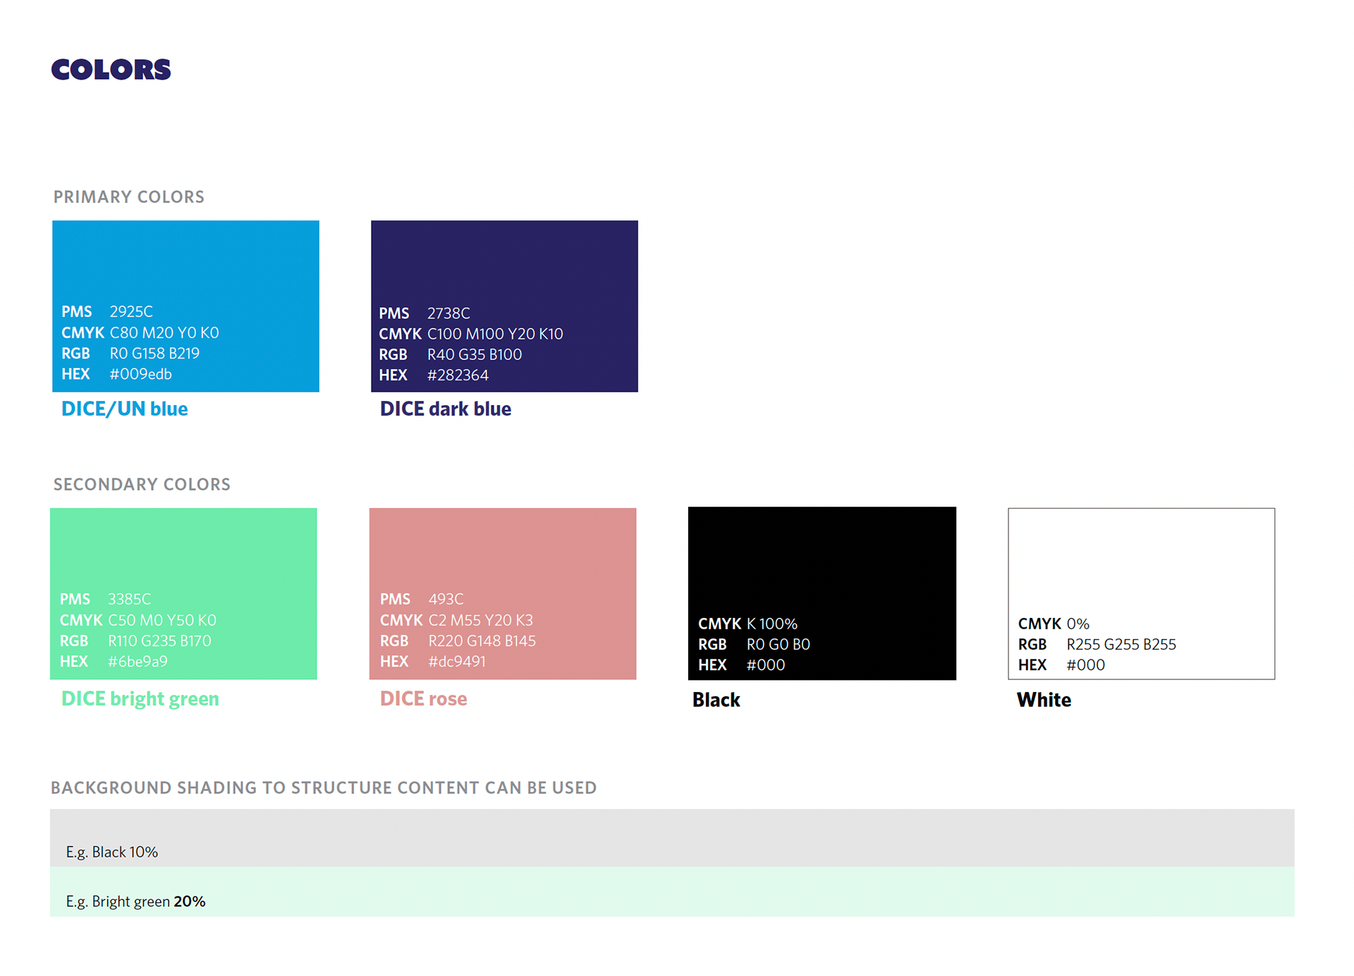Click the 'DICE/UN blue' label
Screen dimensions: 1354x976
125,409
